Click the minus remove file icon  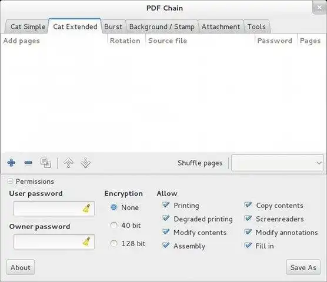[x=28, y=163]
